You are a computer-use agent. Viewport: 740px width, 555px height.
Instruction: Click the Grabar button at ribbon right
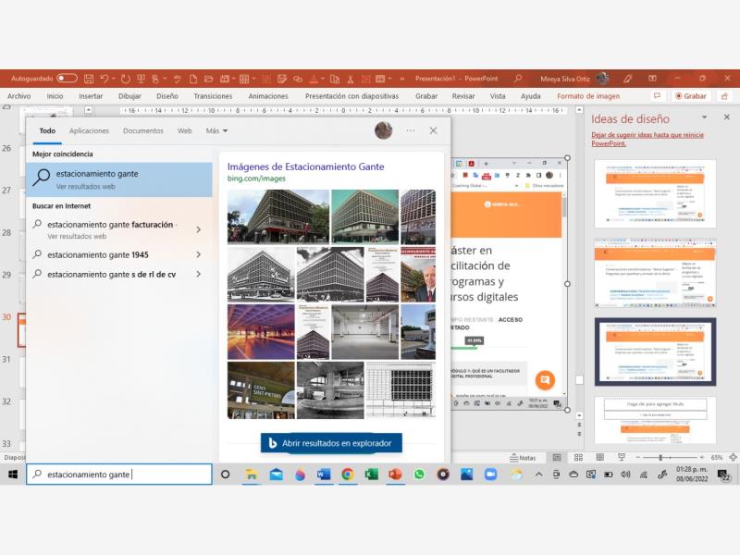coord(691,96)
